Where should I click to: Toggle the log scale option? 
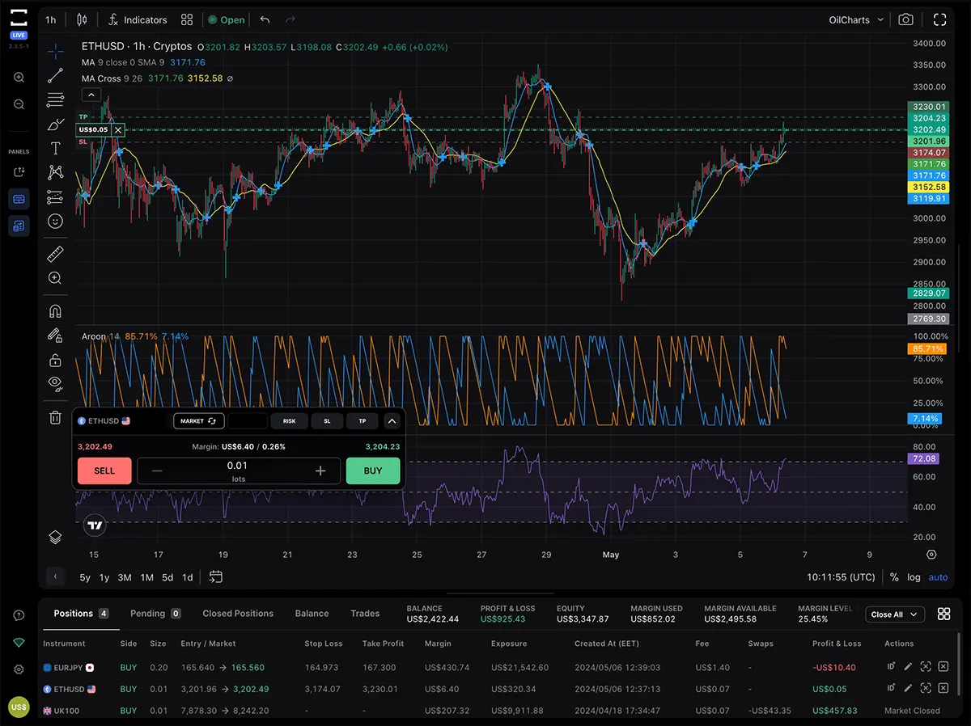pos(914,577)
